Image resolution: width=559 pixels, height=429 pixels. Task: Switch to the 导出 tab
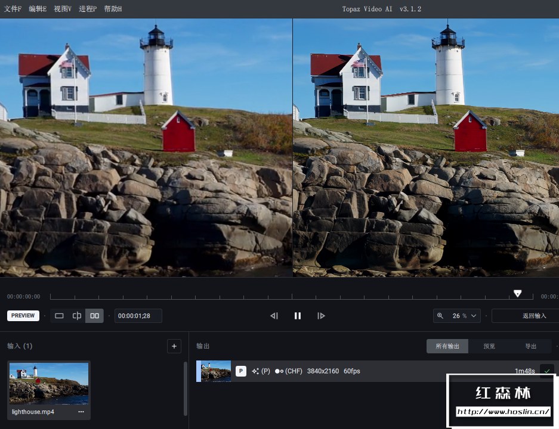(x=530, y=346)
